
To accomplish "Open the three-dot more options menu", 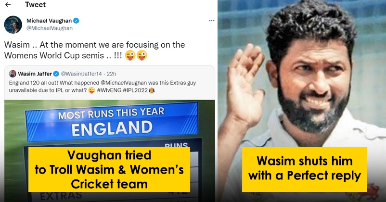I will pos(211,21).
